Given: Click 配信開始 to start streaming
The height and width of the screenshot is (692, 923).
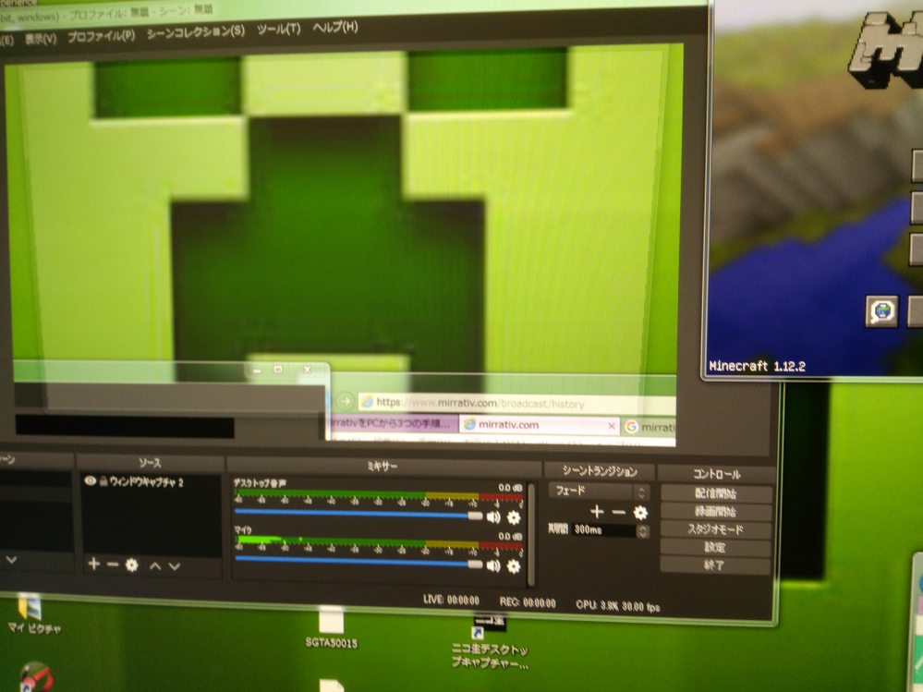Looking at the screenshot, I should (x=716, y=493).
